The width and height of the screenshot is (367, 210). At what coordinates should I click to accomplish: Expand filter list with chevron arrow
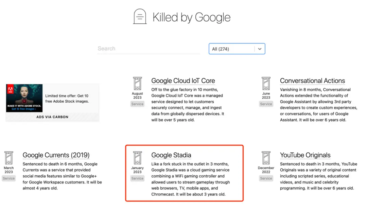pyautogui.click(x=260, y=49)
